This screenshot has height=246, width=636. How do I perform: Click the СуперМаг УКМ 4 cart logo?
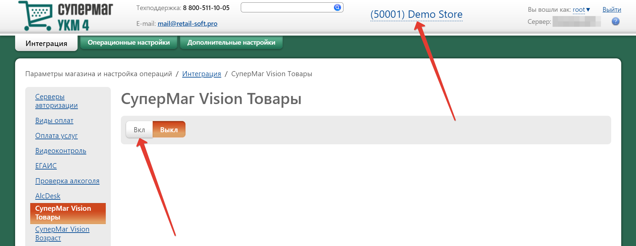(65, 16)
